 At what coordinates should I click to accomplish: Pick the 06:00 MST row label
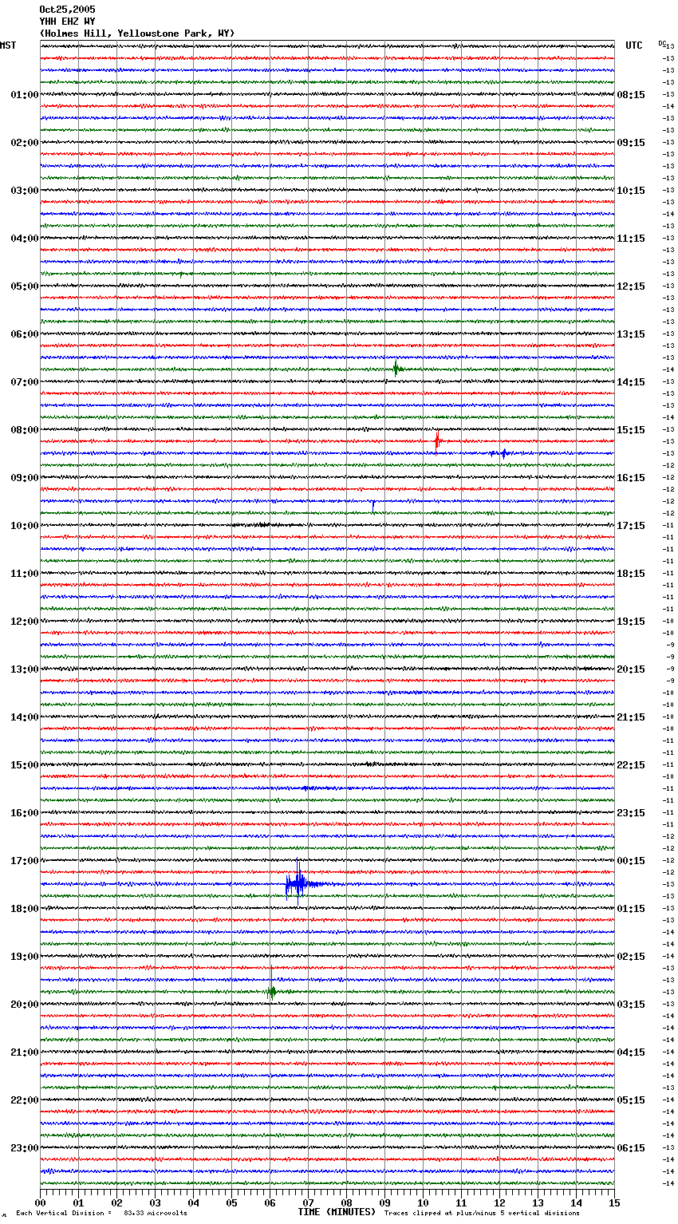pyautogui.click(x=24, y=334)
